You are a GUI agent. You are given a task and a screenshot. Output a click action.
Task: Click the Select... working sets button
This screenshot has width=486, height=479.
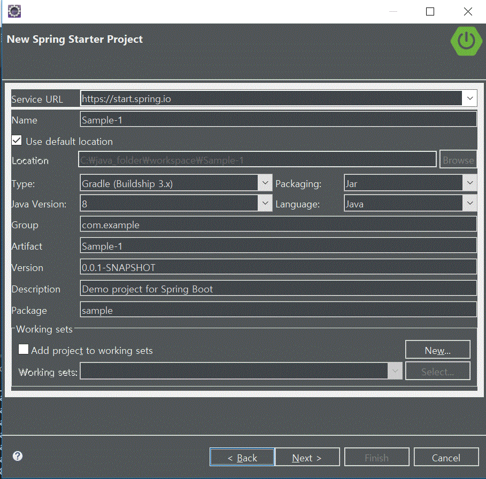tap(438, 371)
